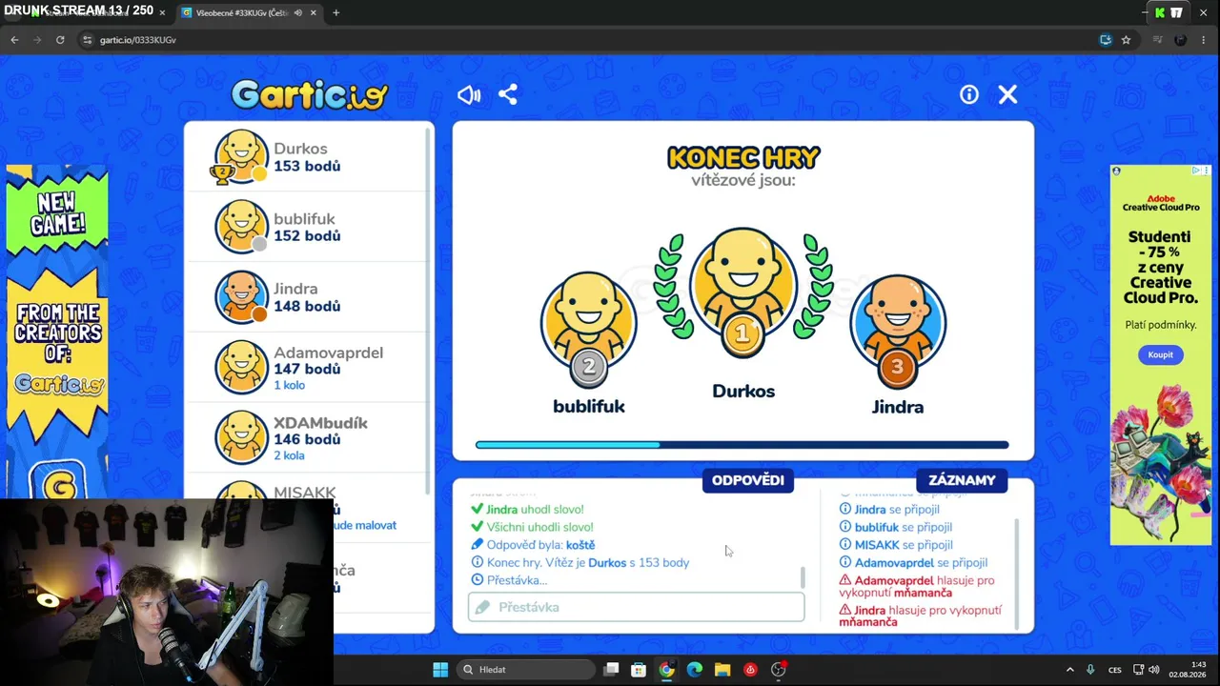Viewport: 1220px width, 686px height.
Task: Click the address bar URL gartic.io/0333KUGv
Action: (x=138, y=40)
